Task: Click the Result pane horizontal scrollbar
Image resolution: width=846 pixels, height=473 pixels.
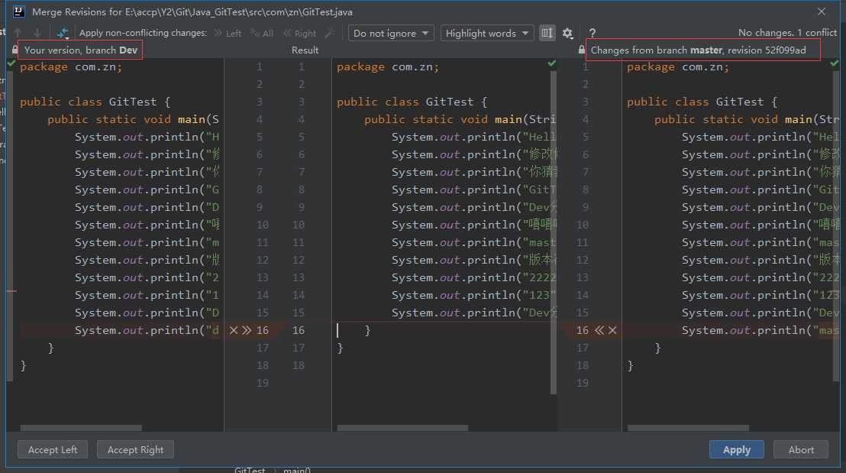Action: coord(402,428)
